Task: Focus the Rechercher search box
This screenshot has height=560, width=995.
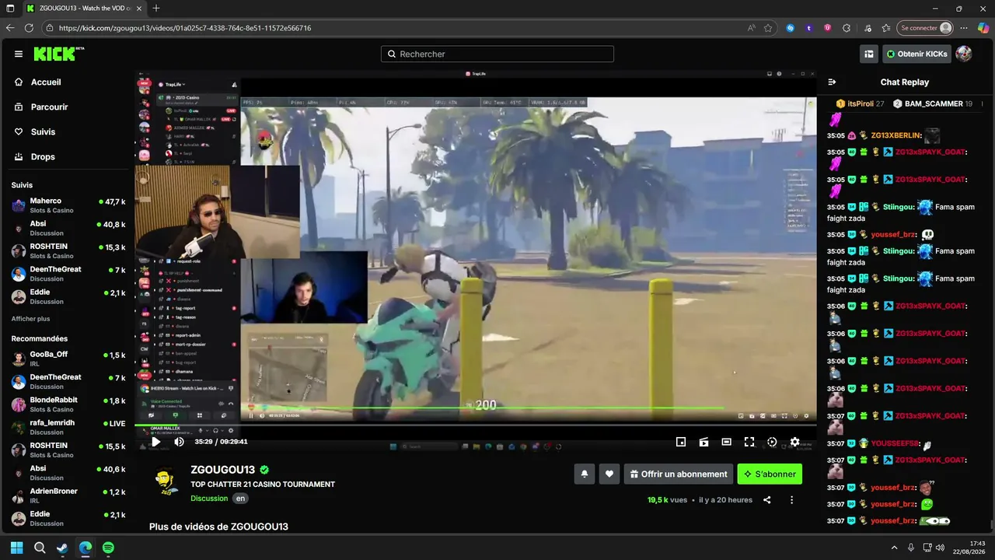Action: tap(497, 54)
